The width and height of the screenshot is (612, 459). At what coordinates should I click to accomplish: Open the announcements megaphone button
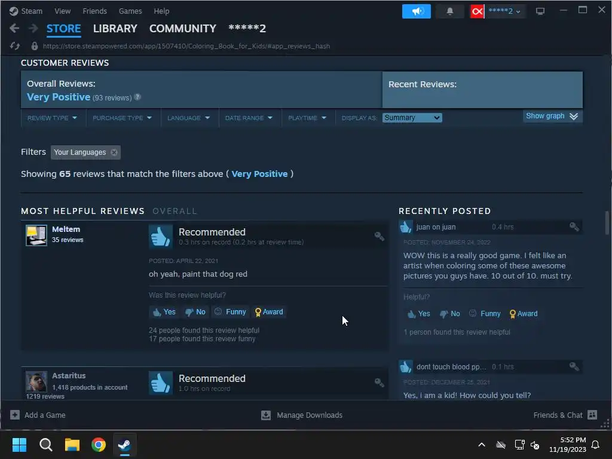(417, 11)
